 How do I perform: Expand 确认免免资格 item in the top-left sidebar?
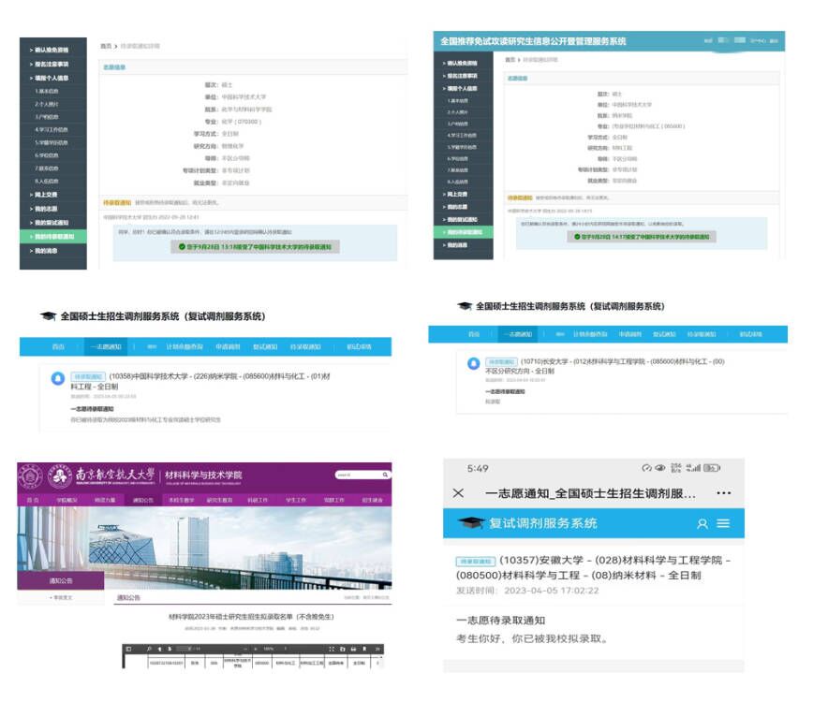click(x=52, y=50)
